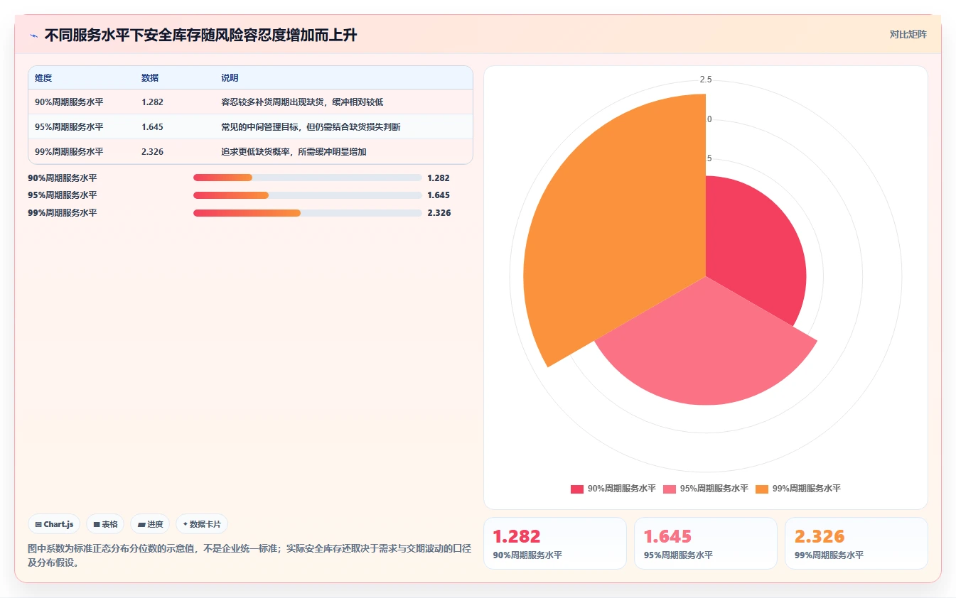Screen dimensions: 956x598
Task: Select the 数据卡片 tag chip
Action: click(x=202, y=524)
